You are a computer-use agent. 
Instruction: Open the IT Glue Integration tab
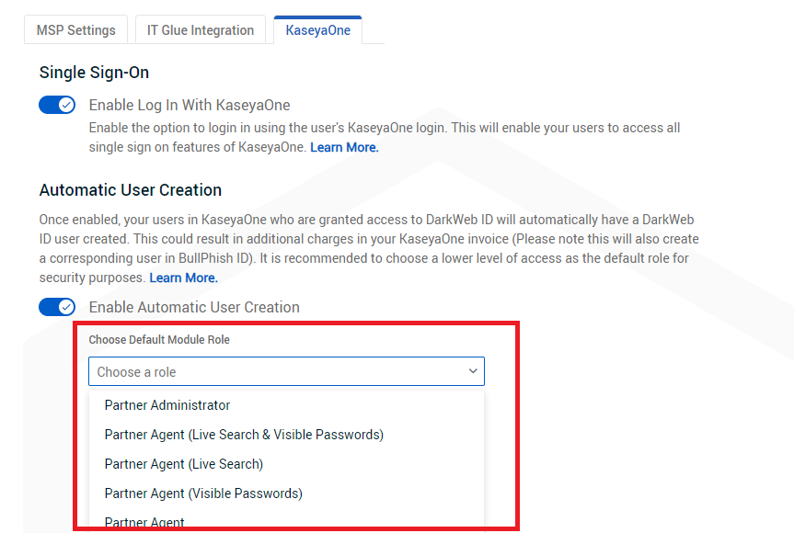(x=200, y=30)
